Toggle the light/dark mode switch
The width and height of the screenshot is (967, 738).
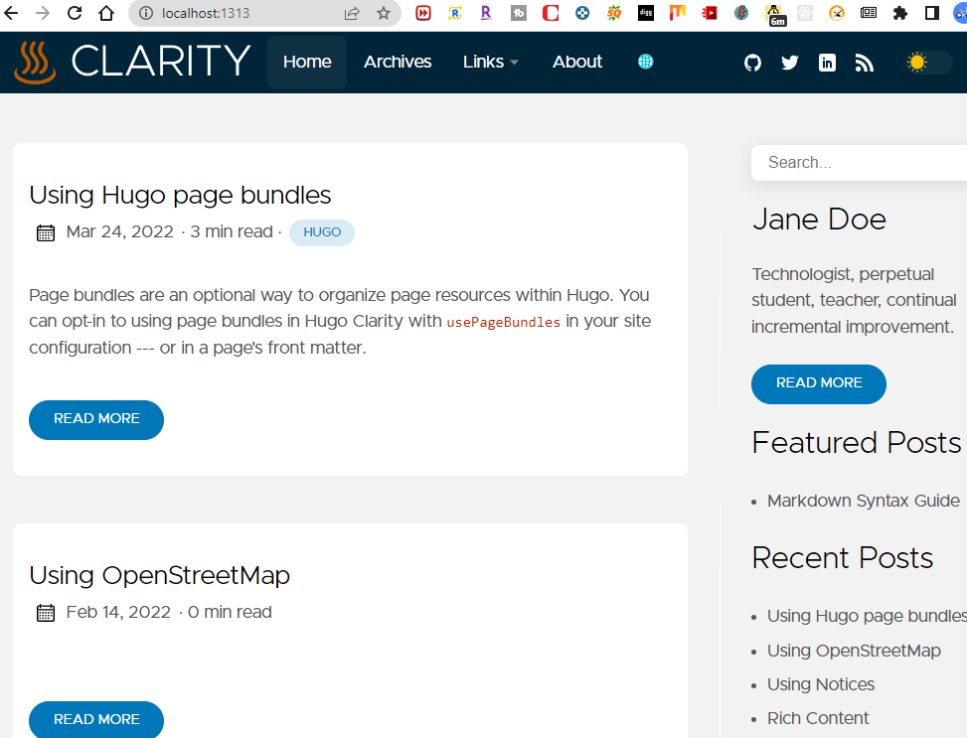[928, 63]
